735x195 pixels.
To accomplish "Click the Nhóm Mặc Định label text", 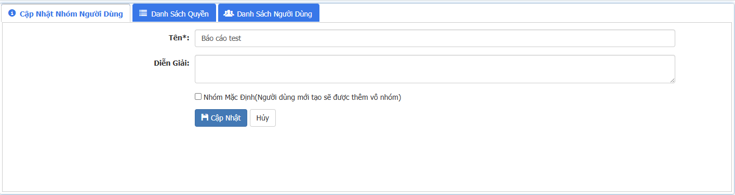I will click(x=303, y=97).
